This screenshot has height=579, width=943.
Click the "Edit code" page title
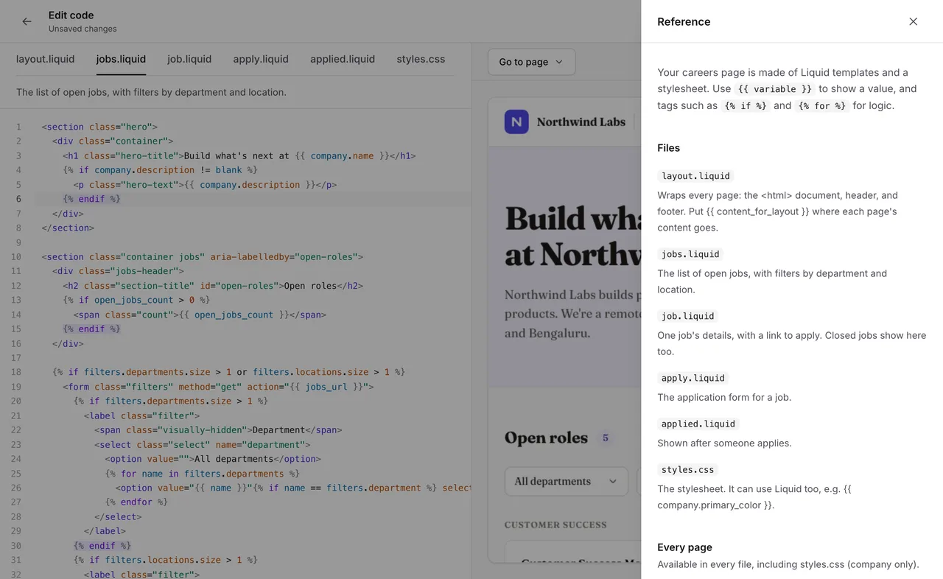point(71,15)
